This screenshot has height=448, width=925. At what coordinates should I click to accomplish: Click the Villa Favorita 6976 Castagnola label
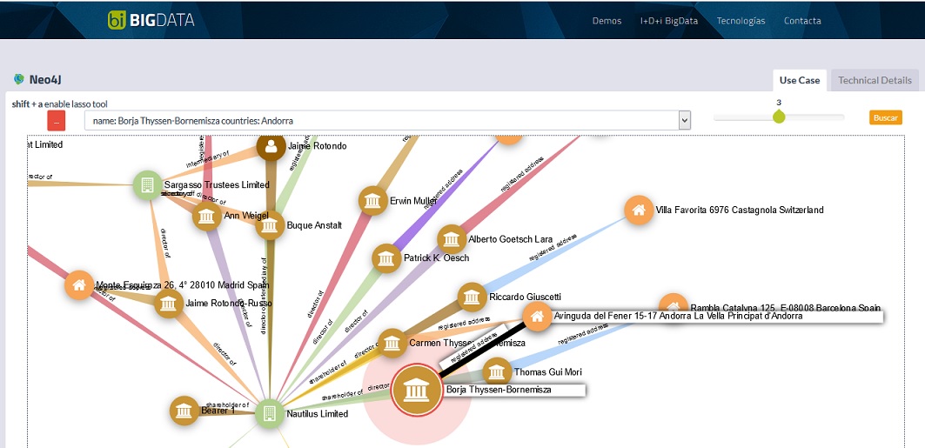(740, 210)
